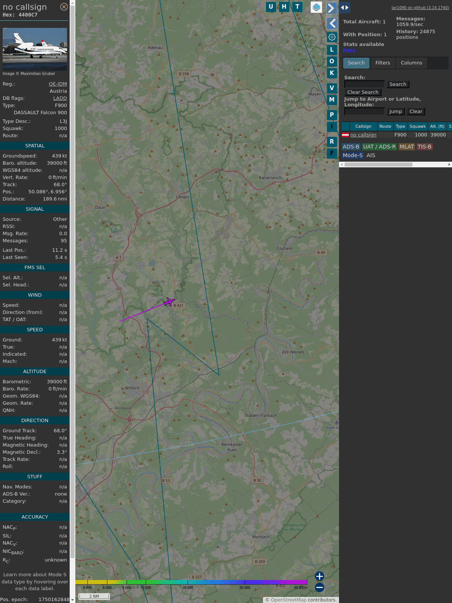Toggle the K map button

click(x=332, y=73)
